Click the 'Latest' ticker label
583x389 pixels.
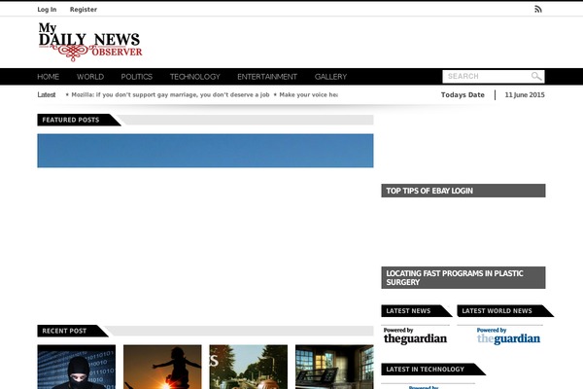47,95
